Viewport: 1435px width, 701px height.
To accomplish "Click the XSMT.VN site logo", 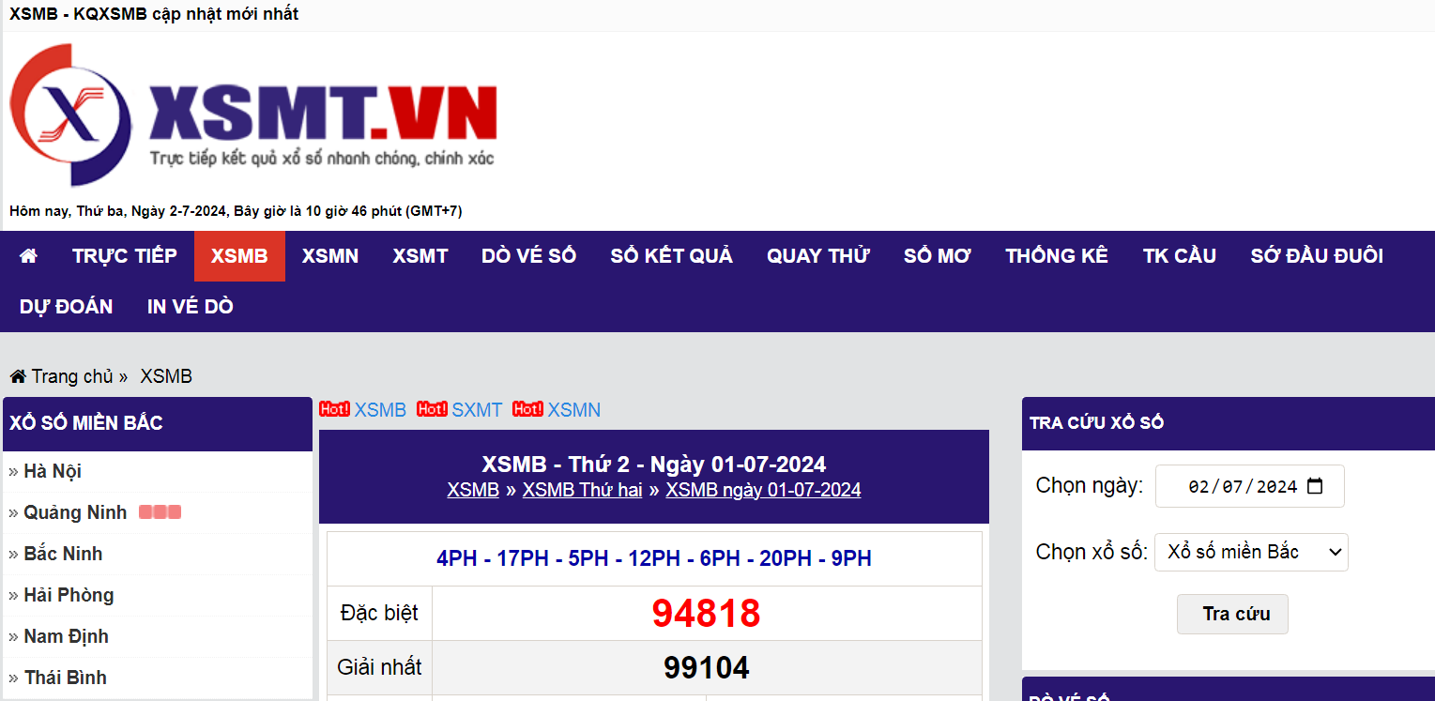I will click(x=253, y=115).
